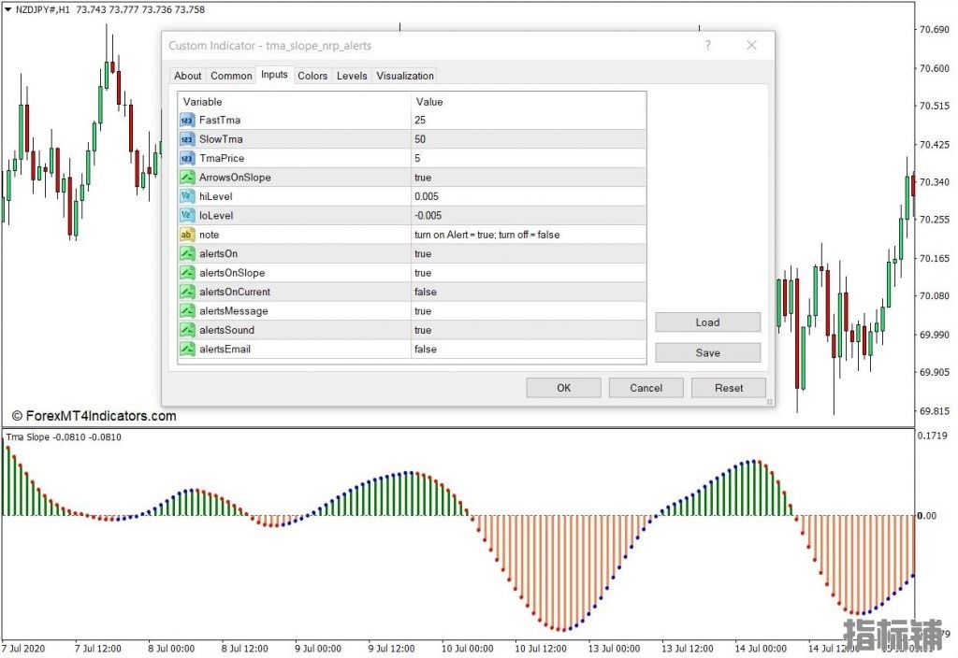Click the dialog help question mark icon

click(707, 45)
